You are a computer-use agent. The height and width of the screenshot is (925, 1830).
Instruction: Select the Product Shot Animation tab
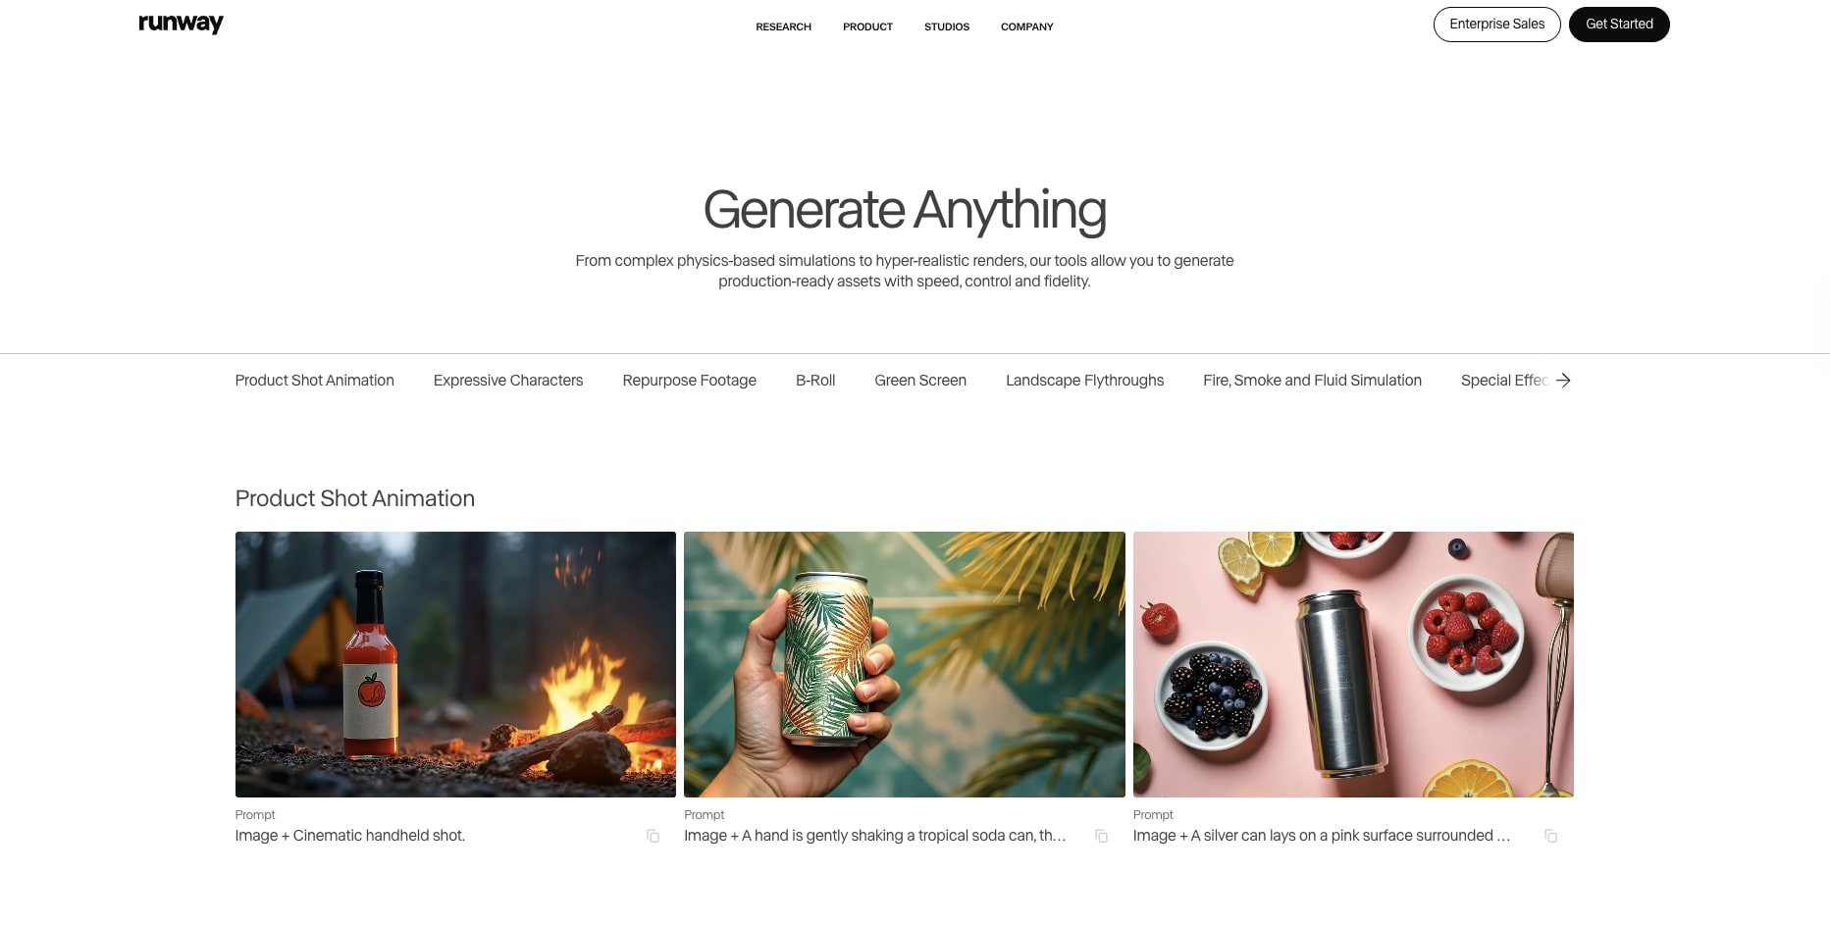point(314,381)
